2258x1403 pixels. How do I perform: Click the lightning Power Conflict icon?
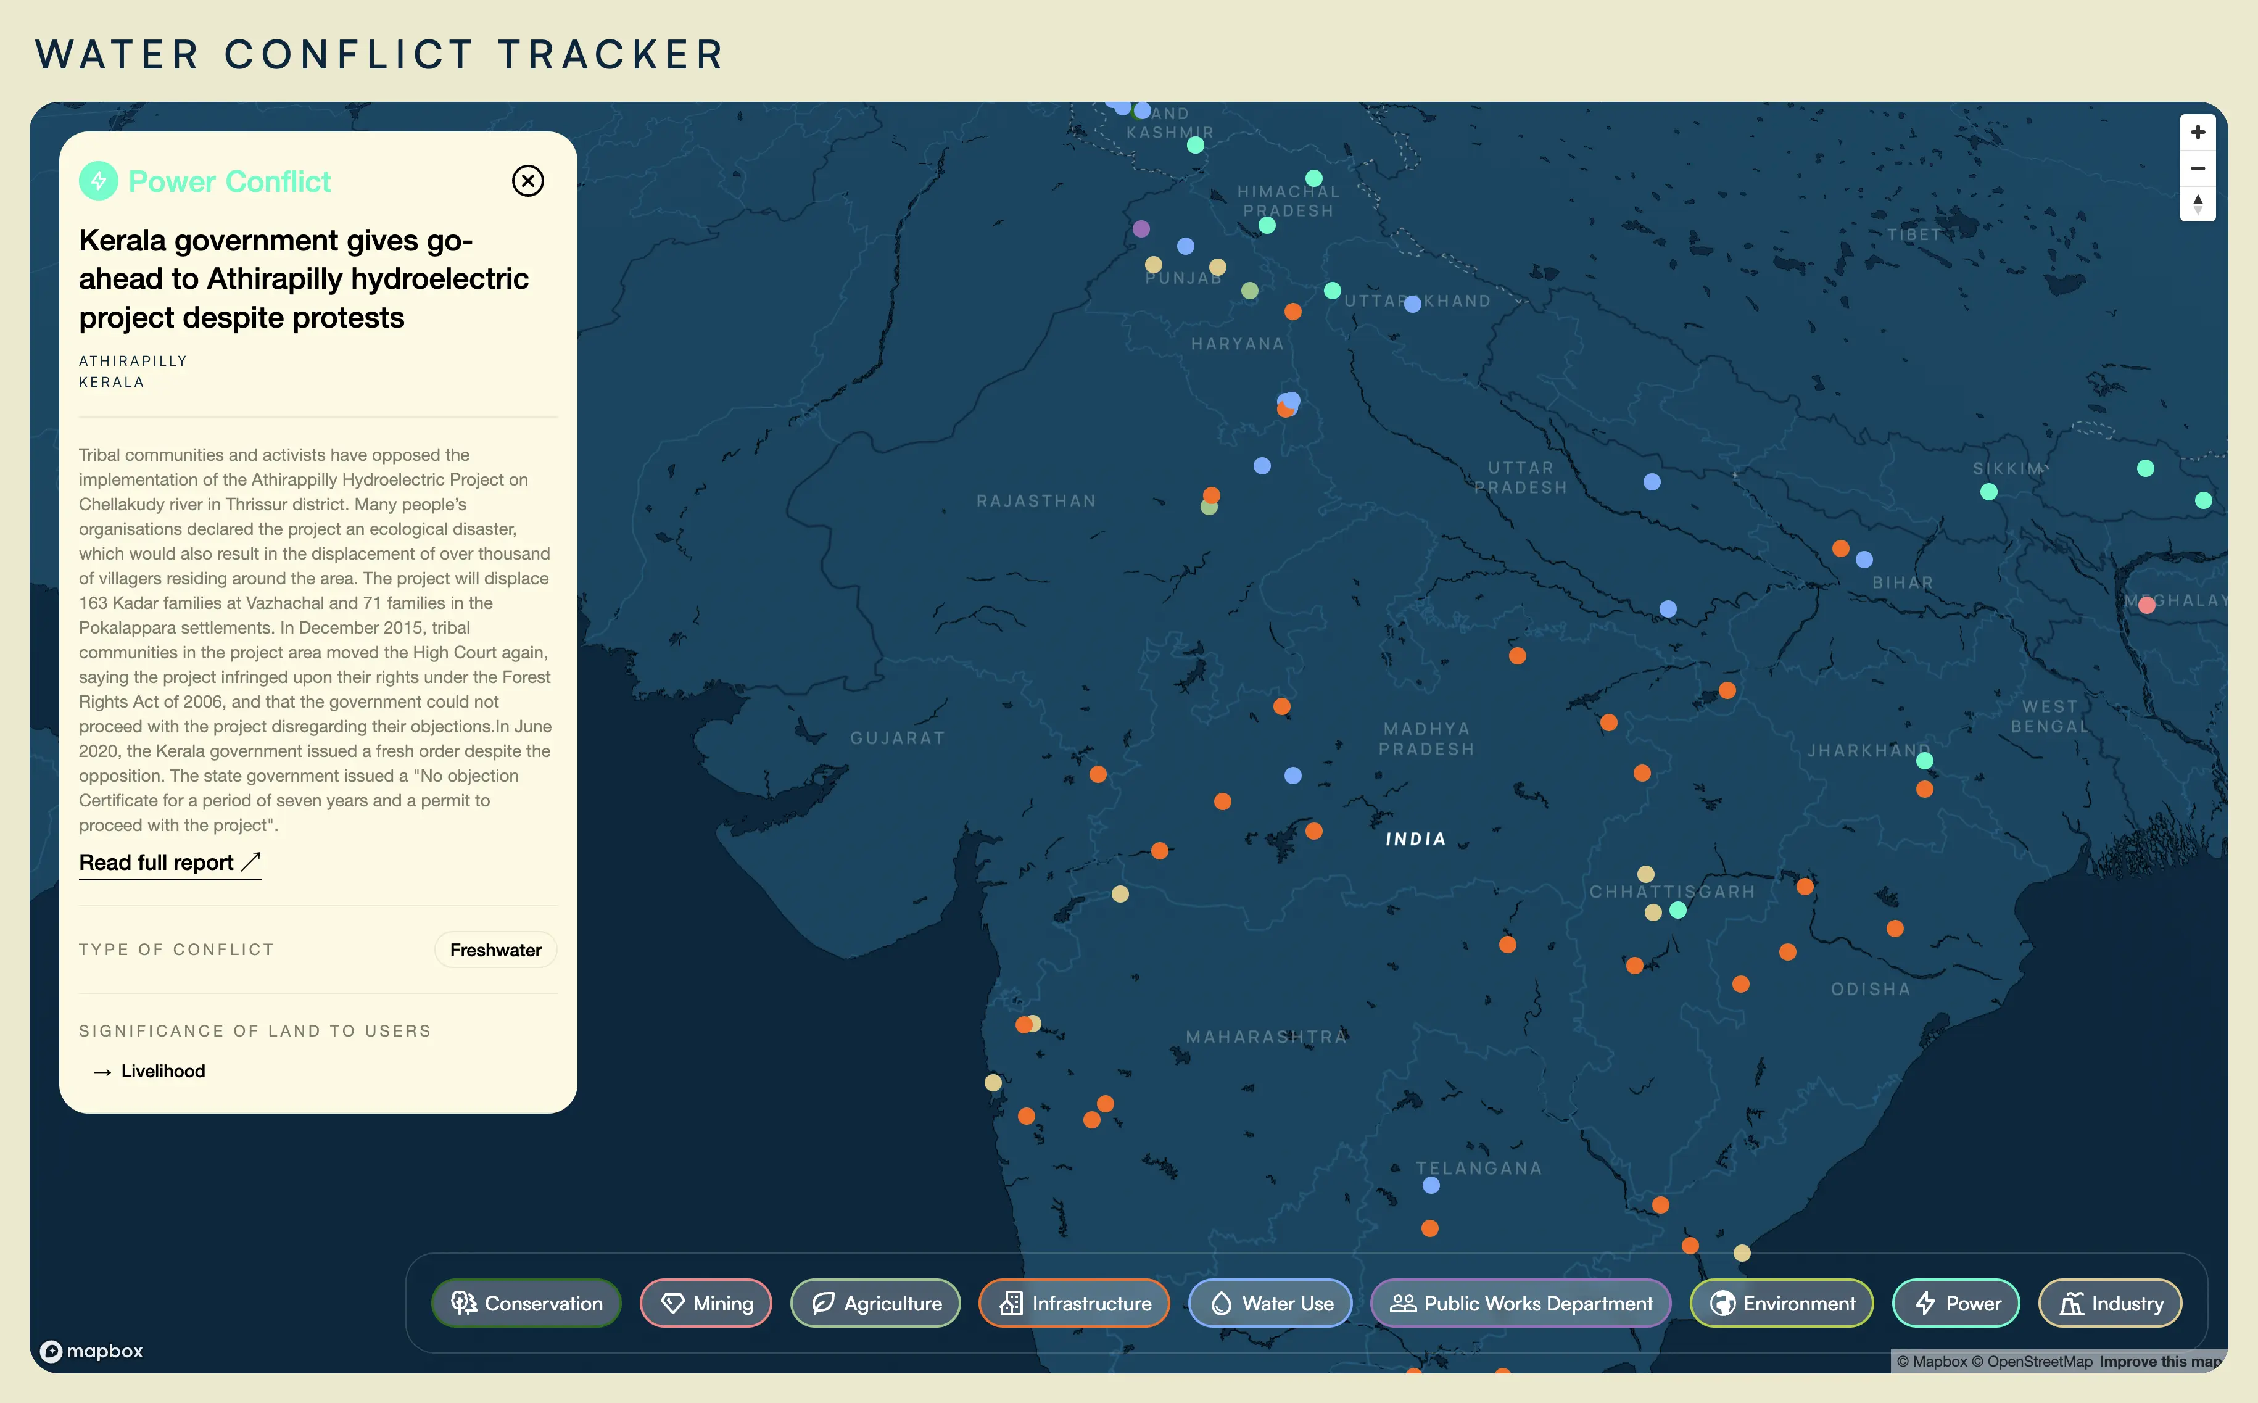[x=98, y=181]
